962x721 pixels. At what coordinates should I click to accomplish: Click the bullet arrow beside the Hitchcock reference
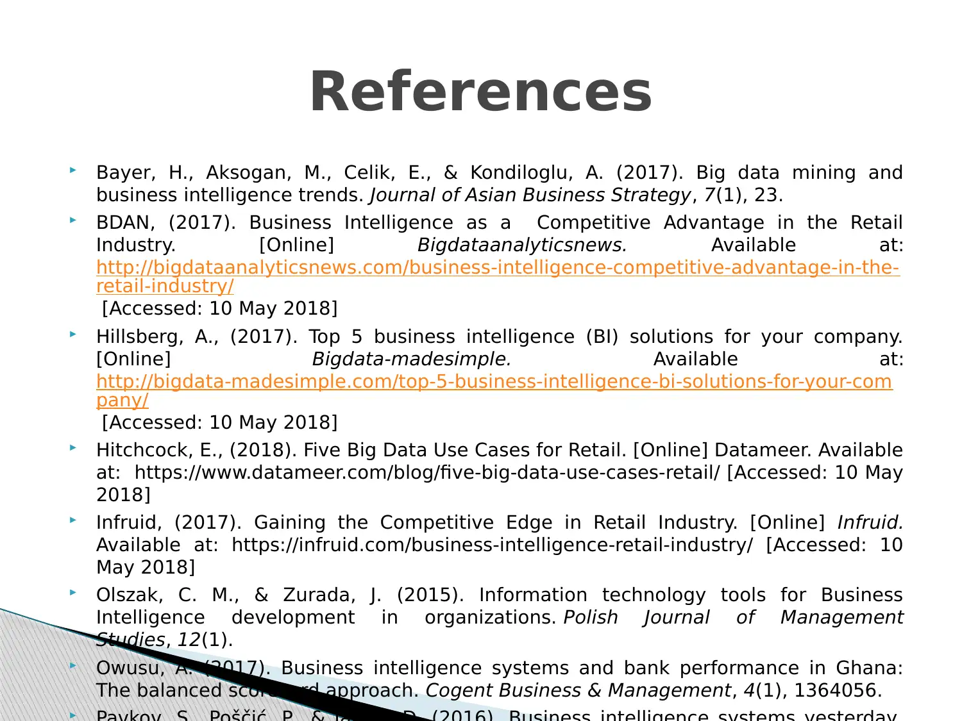pos(73,448)
